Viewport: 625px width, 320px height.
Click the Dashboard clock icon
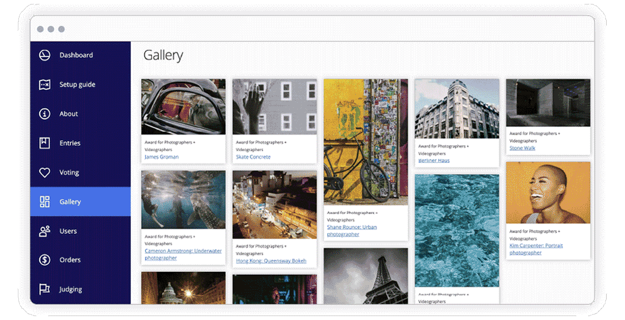(x=44, y=55)
